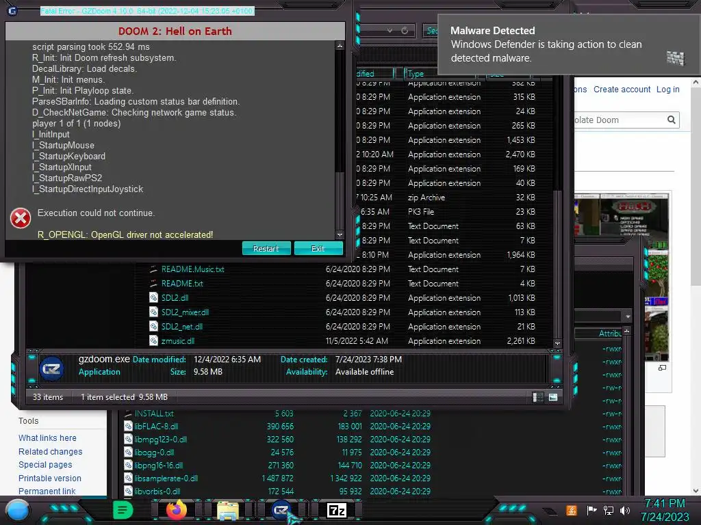Open dropdown arrow in window behind wiki thumbnail
Viewport: 701px width, 525px height.
(x=628, y=317)
